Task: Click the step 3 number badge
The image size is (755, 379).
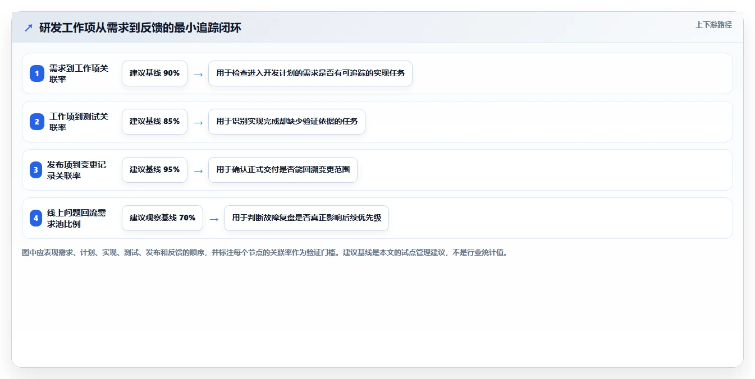Action: 35,170
